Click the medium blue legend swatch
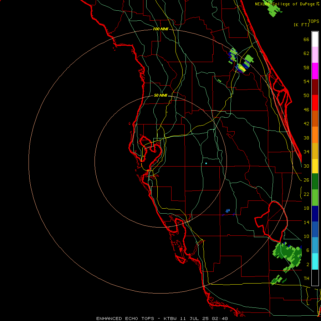This screenshot has width=321, height=321. pos(315,229)
